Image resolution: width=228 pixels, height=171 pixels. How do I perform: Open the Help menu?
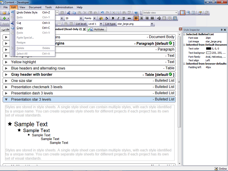pos(79,7)
